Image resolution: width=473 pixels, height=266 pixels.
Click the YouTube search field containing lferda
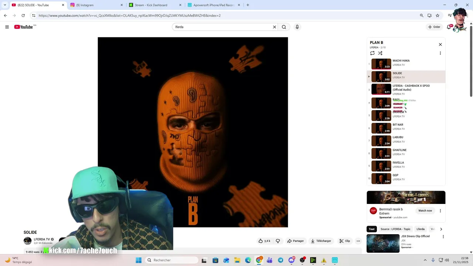coord(222,27)
